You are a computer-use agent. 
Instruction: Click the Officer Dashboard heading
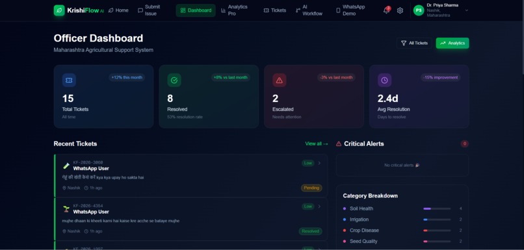[x=98, y=38]
